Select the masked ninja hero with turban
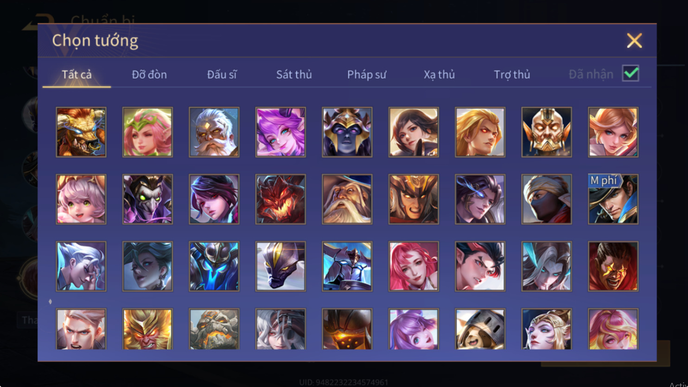Viewport: 688px width, 387px height. (x=547, y=199)
